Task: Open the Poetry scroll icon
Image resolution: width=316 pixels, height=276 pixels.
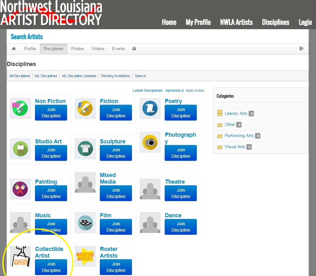Action: 150,108
